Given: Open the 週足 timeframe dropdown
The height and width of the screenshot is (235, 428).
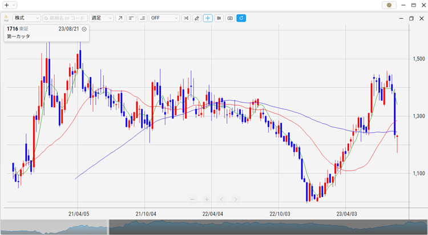Looking at the screenshot, I should tap(102, 18).
